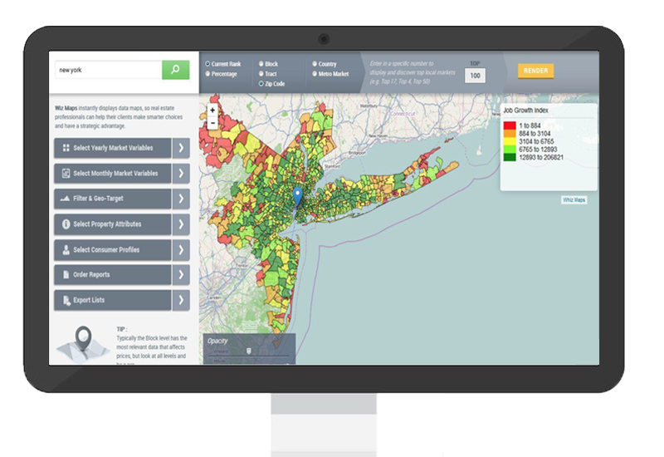Focus the 'new york' search field
This screenshot has height=457, width=664.
point(109,70)
